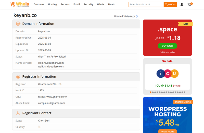The image size is (204, 133).
Task: Click the VIEW MORE button on WordPress ad
Action: click(x=168, y=131)
